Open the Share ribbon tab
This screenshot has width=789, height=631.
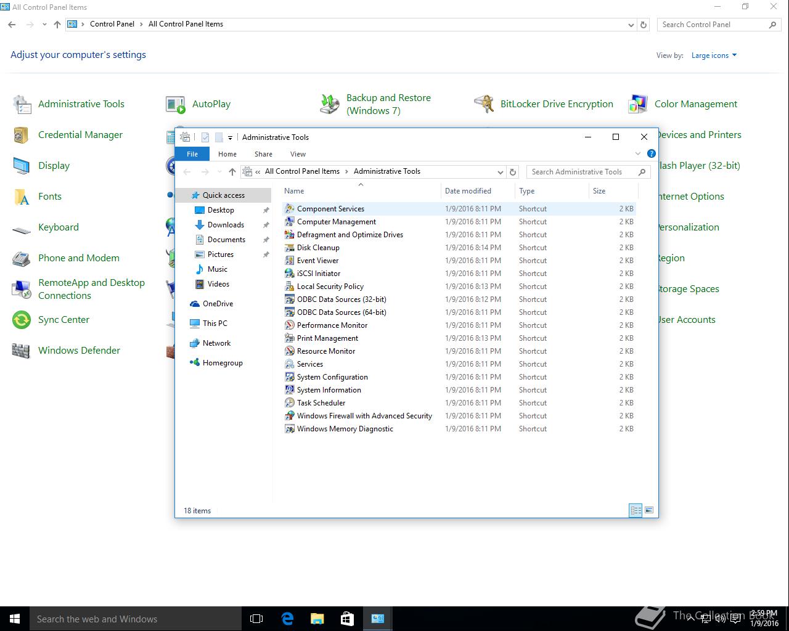click(x=263, y=154)
